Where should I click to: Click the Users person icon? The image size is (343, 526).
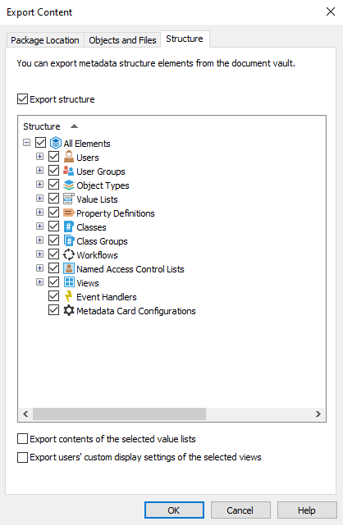[69, 157]
